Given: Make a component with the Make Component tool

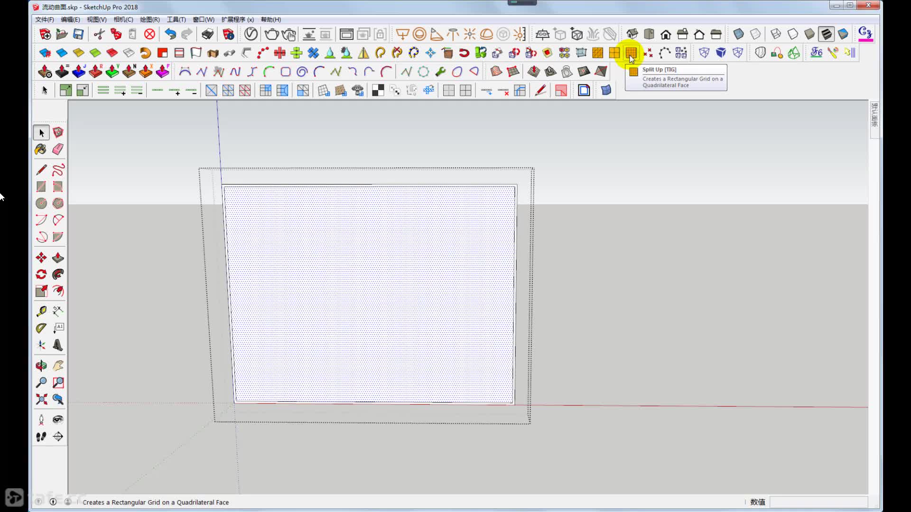Looking at the screenshot, I should click(x=58, y=132).
